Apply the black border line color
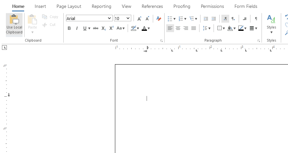The width and height of the screenshot is (288, 153). point(241,28)
